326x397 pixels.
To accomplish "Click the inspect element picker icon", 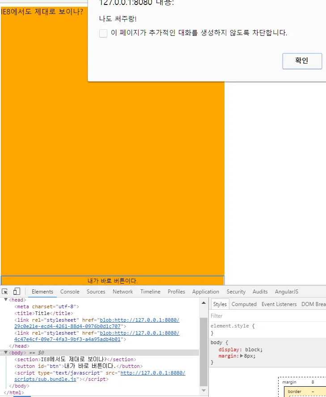I will point(5,291).
